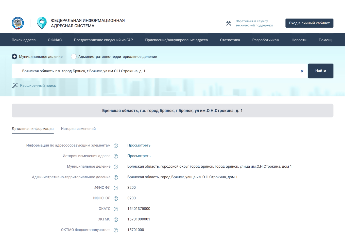Click Просмотреть link for адресообразующим элементам
The image size is (345, 249).
(139, 145)
